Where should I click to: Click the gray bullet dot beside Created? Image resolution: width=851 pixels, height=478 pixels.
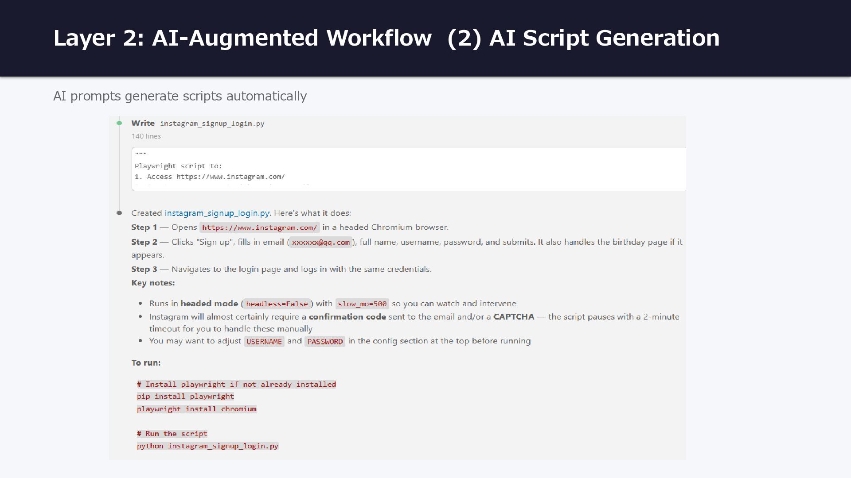(x=119, y=213)
